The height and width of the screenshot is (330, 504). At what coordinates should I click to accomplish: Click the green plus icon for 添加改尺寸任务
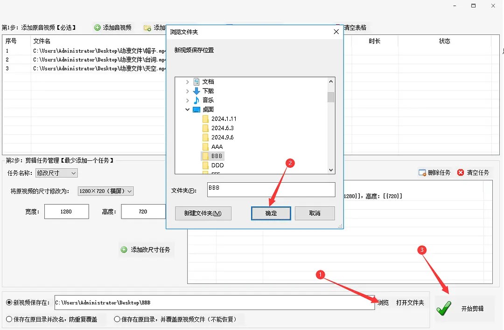pos(124,250)
